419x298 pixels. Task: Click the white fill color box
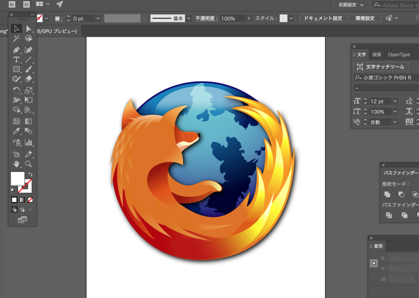tap(17, 178)
